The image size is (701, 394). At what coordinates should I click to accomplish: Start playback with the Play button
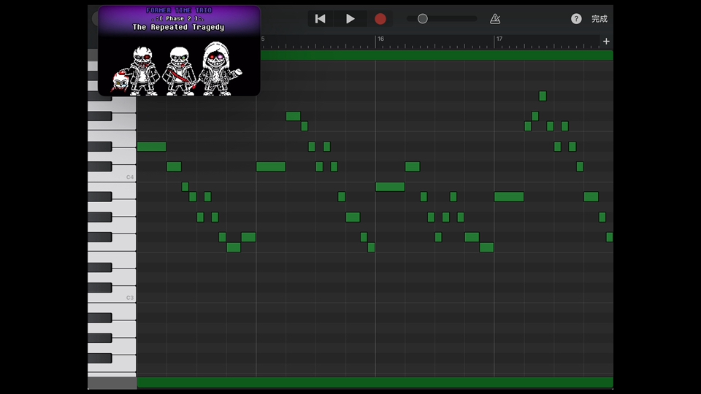coord(350,19)
